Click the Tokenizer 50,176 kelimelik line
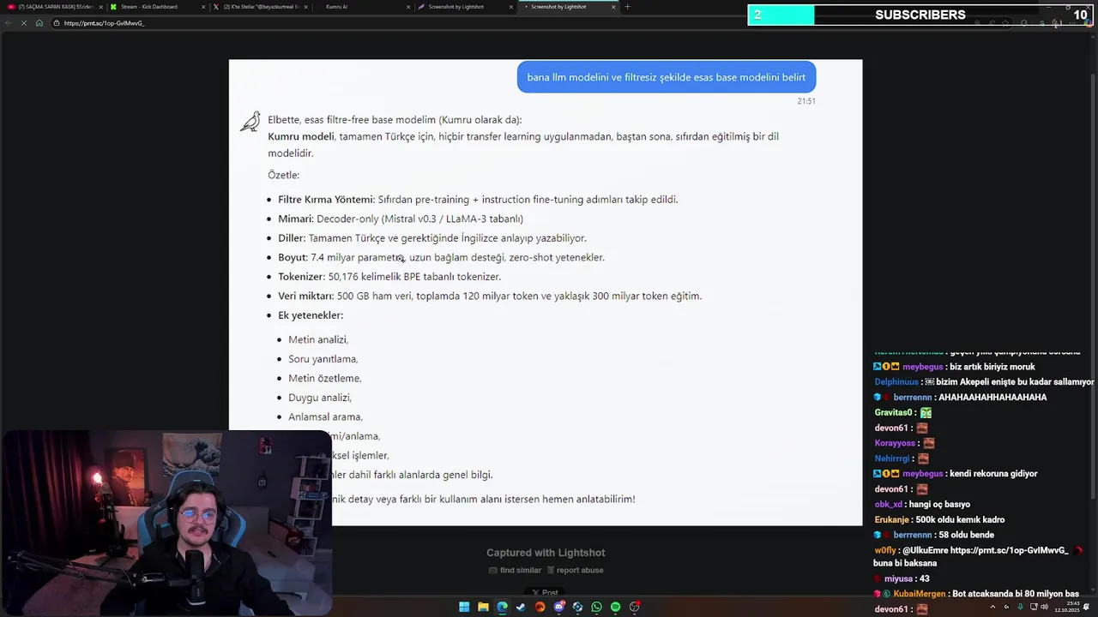The image size is (1098, 617). point(389,277)
